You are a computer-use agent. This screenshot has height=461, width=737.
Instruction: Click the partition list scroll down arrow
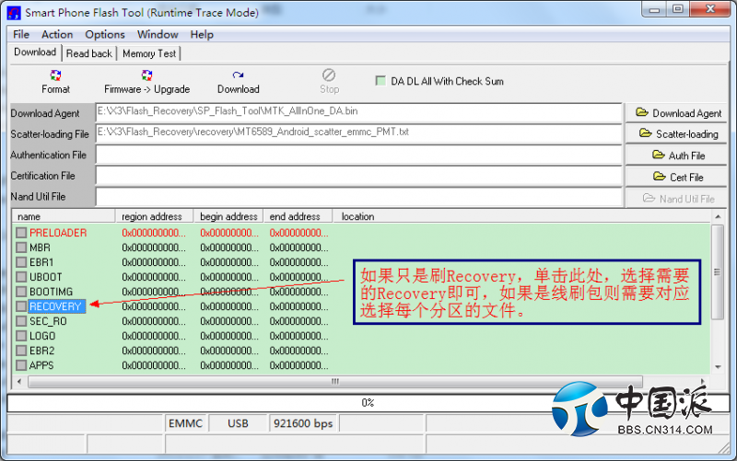pos(718,367)
